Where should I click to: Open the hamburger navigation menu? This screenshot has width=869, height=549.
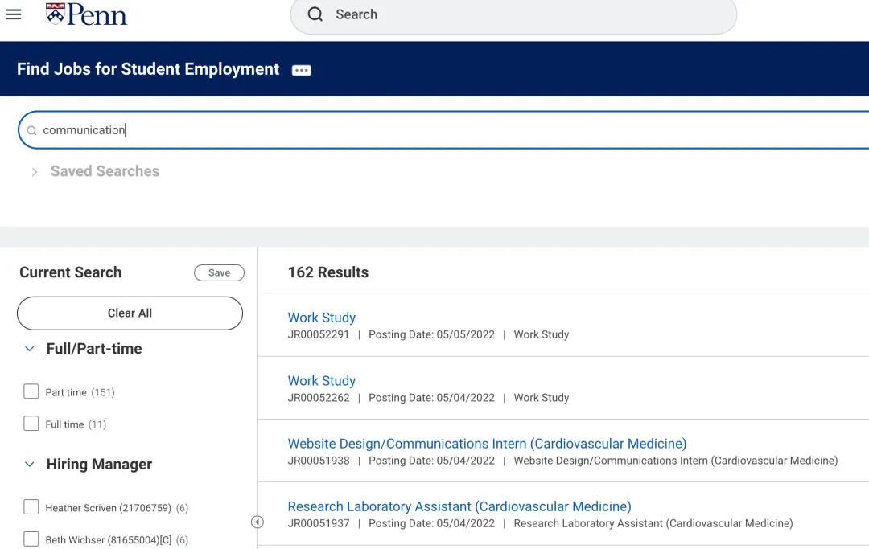[13, 14]
